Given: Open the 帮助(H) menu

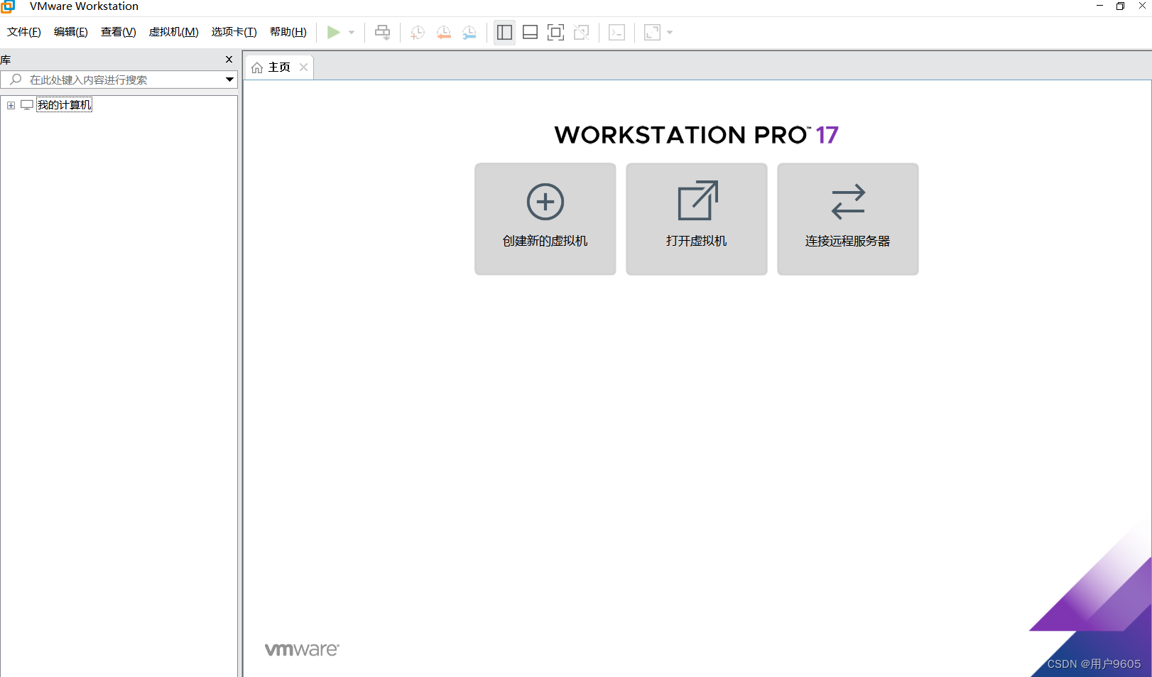Looking at the screenshot, I should tap(288, 32).
